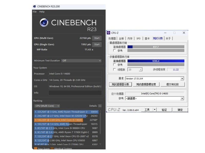Click the 測試處理器分數 button
This screenshot has height=153, width=205.
point(120,84)
